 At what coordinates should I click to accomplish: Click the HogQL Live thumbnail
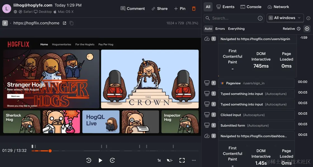click(101, 122)
